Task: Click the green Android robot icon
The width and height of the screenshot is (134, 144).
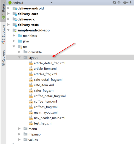Action: (x=10, y=3)
